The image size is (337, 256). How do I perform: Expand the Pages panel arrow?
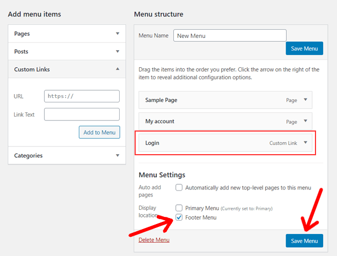pos(117,34)
